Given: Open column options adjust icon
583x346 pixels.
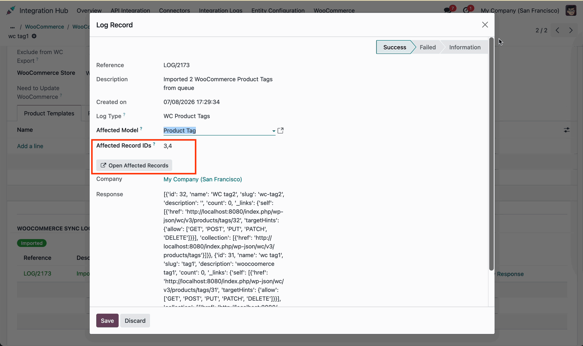Looking at the screenshot, I should click(x=567, y=130).
